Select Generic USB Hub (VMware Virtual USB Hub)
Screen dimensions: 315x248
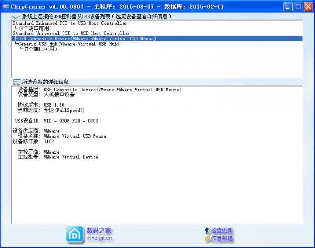[x=68, y=44]
